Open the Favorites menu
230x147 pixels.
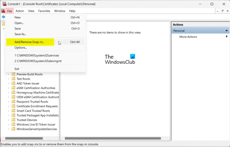[44, 11]
